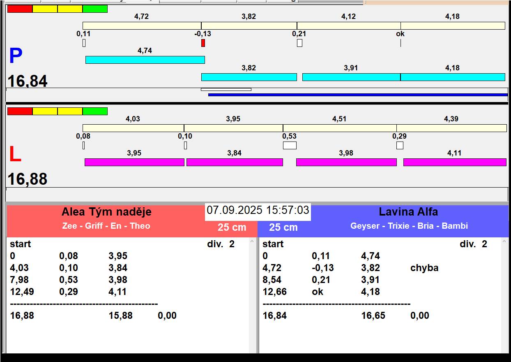The image size is (511, 362).
Task: Select the green start light in lane L
Action: click(x=95, y=111)
